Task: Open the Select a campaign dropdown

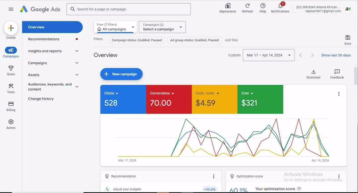Action: click(x=162, y=27)
